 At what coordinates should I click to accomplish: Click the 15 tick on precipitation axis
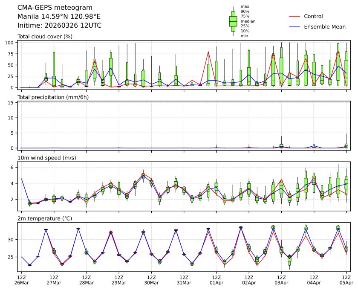click(12, 103)
